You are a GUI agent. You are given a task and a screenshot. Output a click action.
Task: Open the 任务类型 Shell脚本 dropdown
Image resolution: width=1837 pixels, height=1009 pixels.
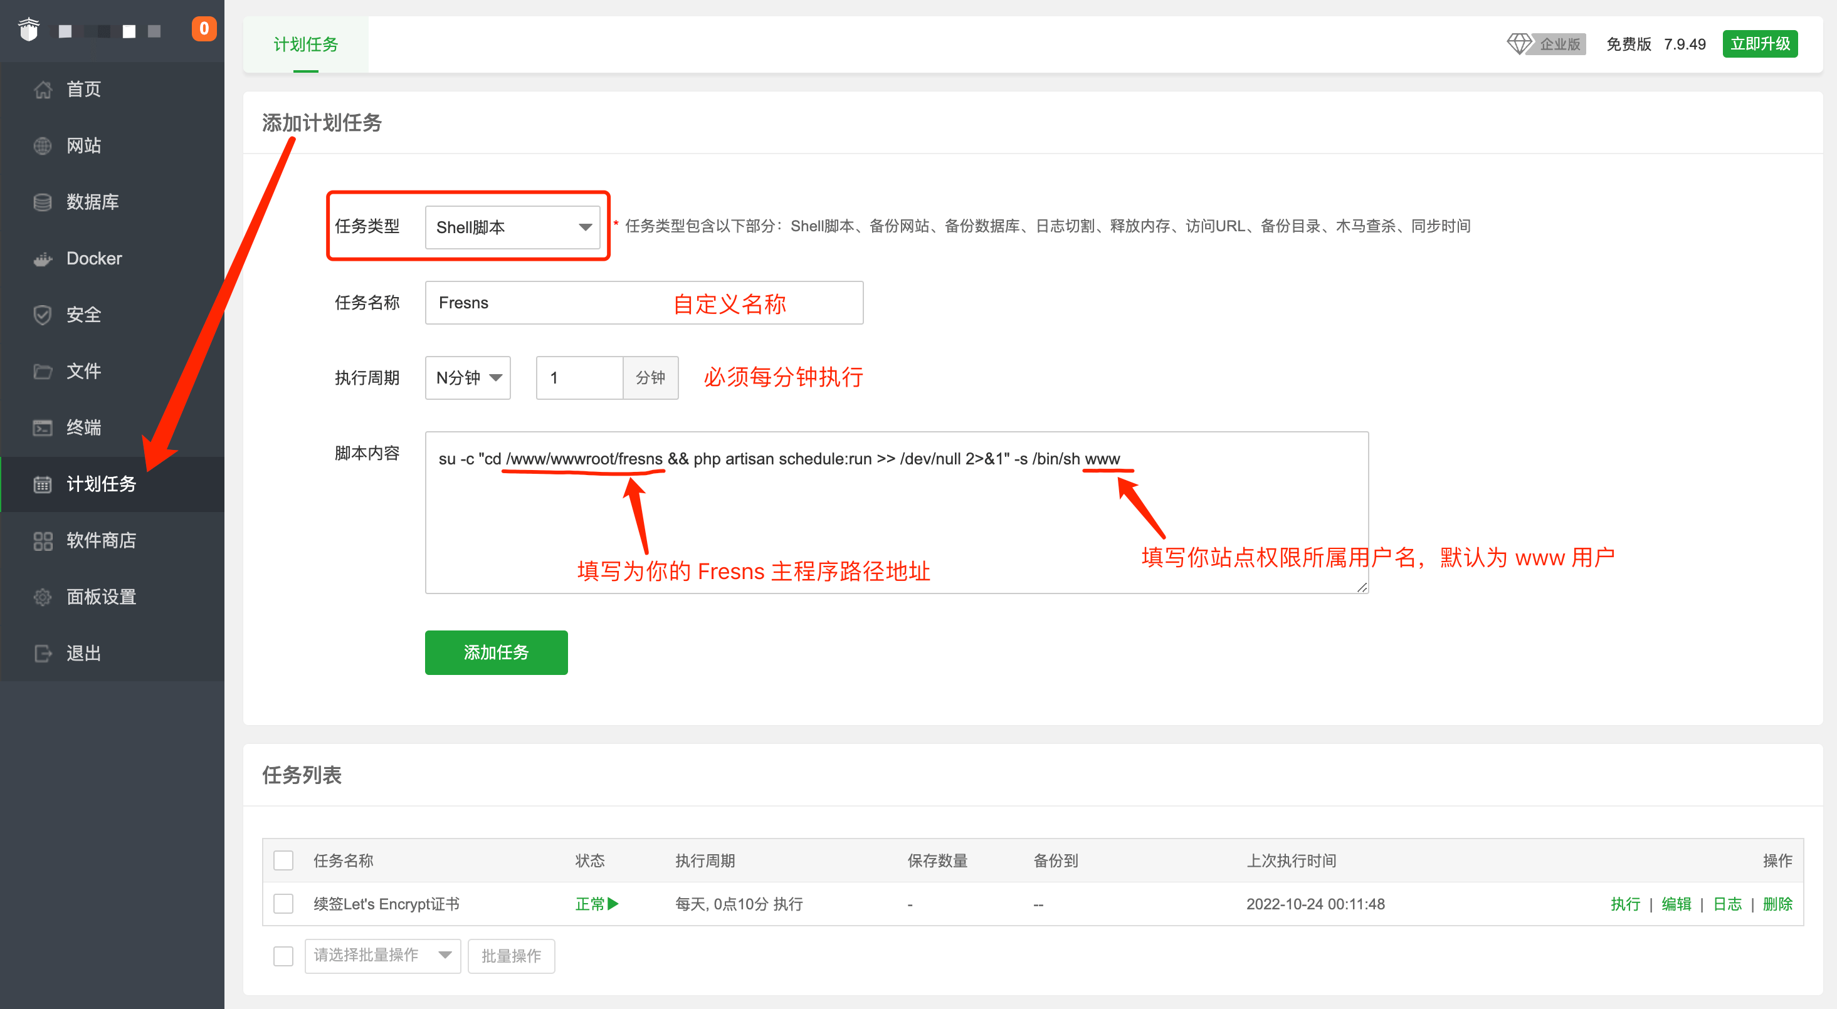513,227
